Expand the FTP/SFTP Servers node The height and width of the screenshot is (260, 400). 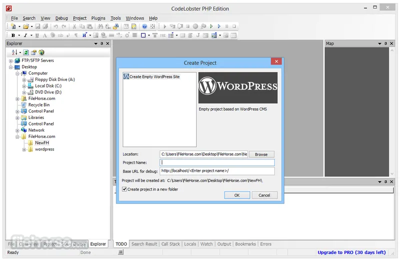pos(10,61)
